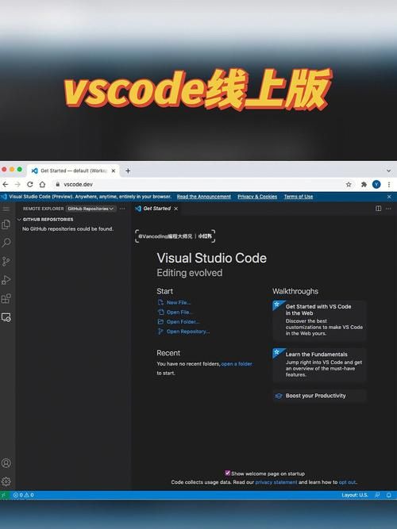Click the feedback icon in status bar

coord(377,495)
